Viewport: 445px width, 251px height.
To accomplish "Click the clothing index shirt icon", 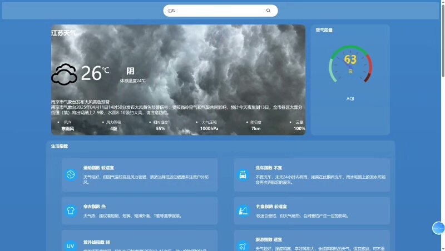I will click(71, 210).
